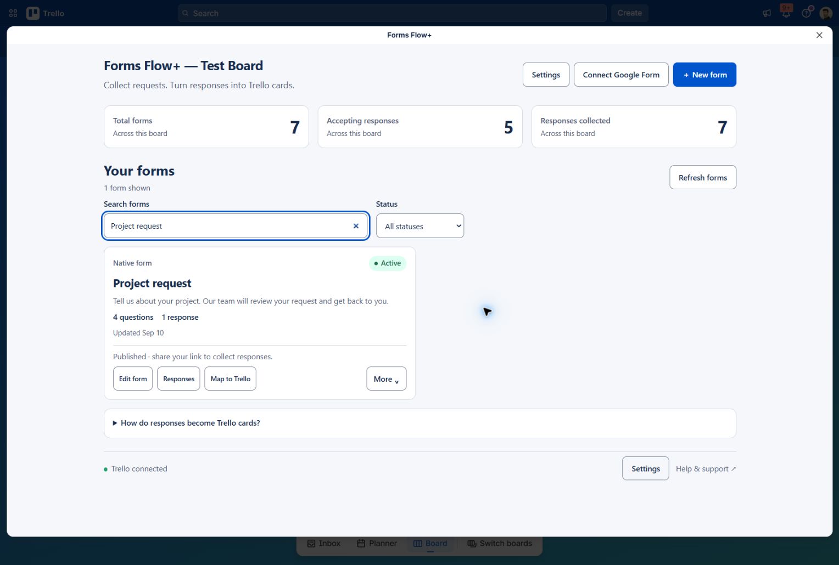Open the footer Settings button
839x565 pixels.
tap(646, 468)
